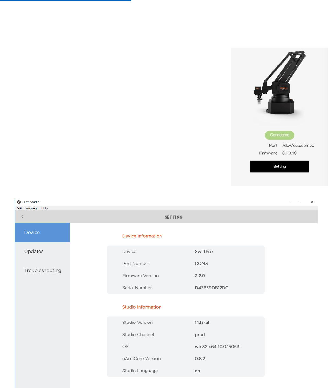
Task: Minimize the uArm Studio window
Action: [x=290, y=202]
